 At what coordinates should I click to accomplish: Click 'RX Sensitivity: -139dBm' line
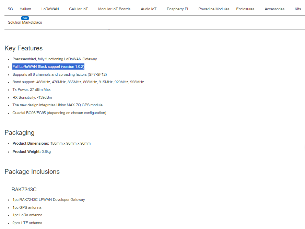tap(32, 97)
